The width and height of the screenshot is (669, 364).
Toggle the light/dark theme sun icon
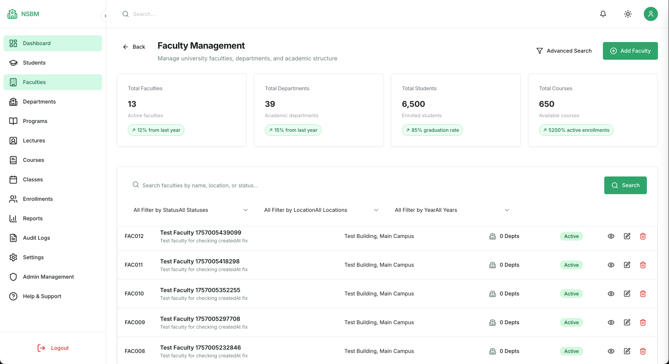pos(627,14)
